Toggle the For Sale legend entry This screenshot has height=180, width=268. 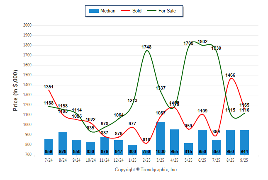[x=167, y=11]
